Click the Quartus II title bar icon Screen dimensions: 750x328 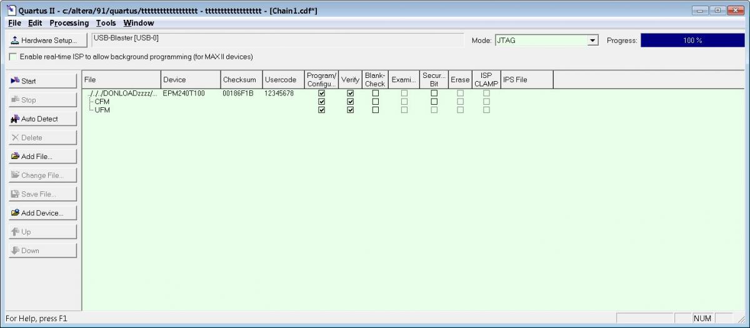coord(11,11)
